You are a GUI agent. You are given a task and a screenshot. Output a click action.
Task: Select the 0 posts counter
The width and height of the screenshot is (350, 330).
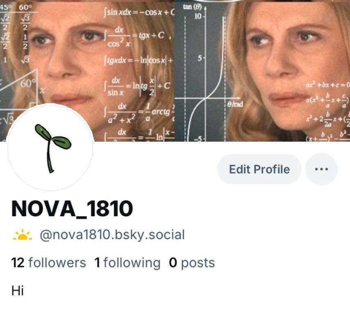(x=192, y=263)
